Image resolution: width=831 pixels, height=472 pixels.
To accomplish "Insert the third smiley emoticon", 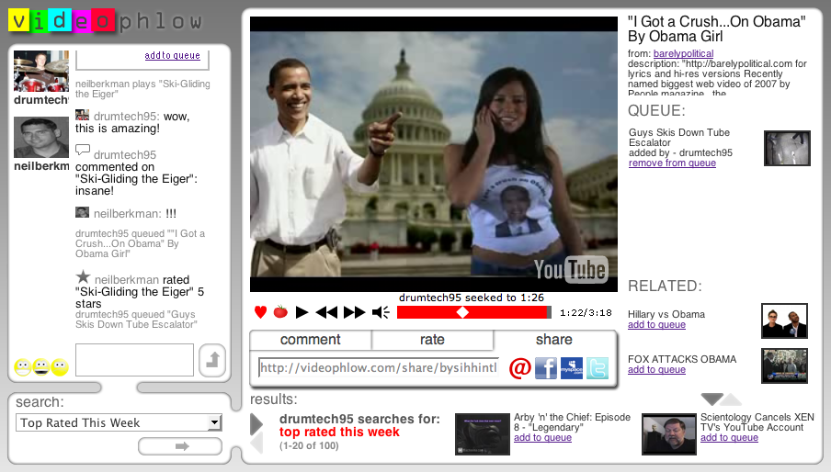I will point(60,366).
